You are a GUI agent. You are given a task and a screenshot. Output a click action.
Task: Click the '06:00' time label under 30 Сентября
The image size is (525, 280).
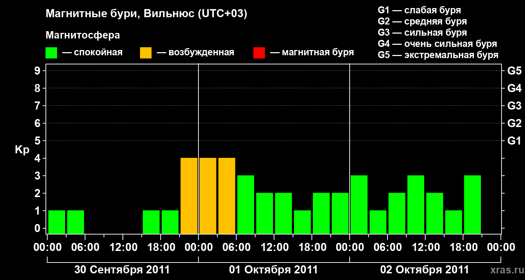[85, 247]
